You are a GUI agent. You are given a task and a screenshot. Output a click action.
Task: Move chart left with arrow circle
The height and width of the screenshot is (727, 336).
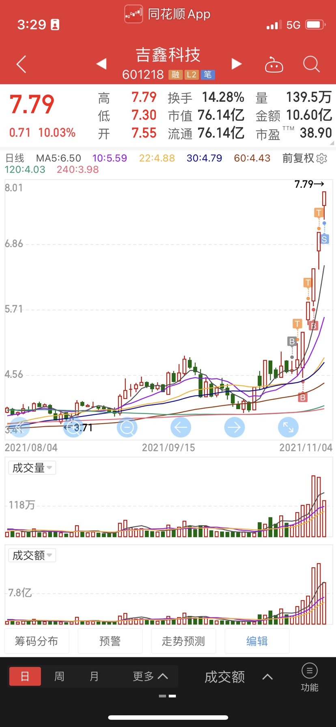(x=181, y=427)
